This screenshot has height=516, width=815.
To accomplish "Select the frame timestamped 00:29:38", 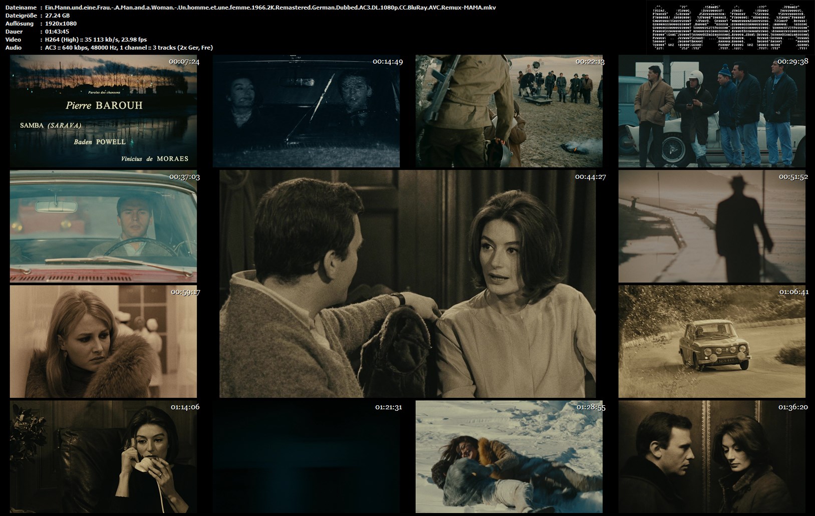I will tap(712, 111).
